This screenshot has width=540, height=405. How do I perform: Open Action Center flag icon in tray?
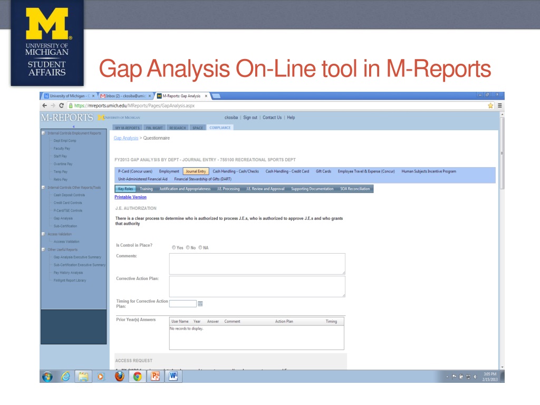454,377
